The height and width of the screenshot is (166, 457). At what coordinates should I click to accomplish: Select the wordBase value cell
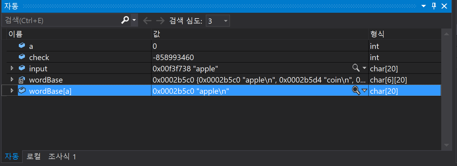pos(260,80)
